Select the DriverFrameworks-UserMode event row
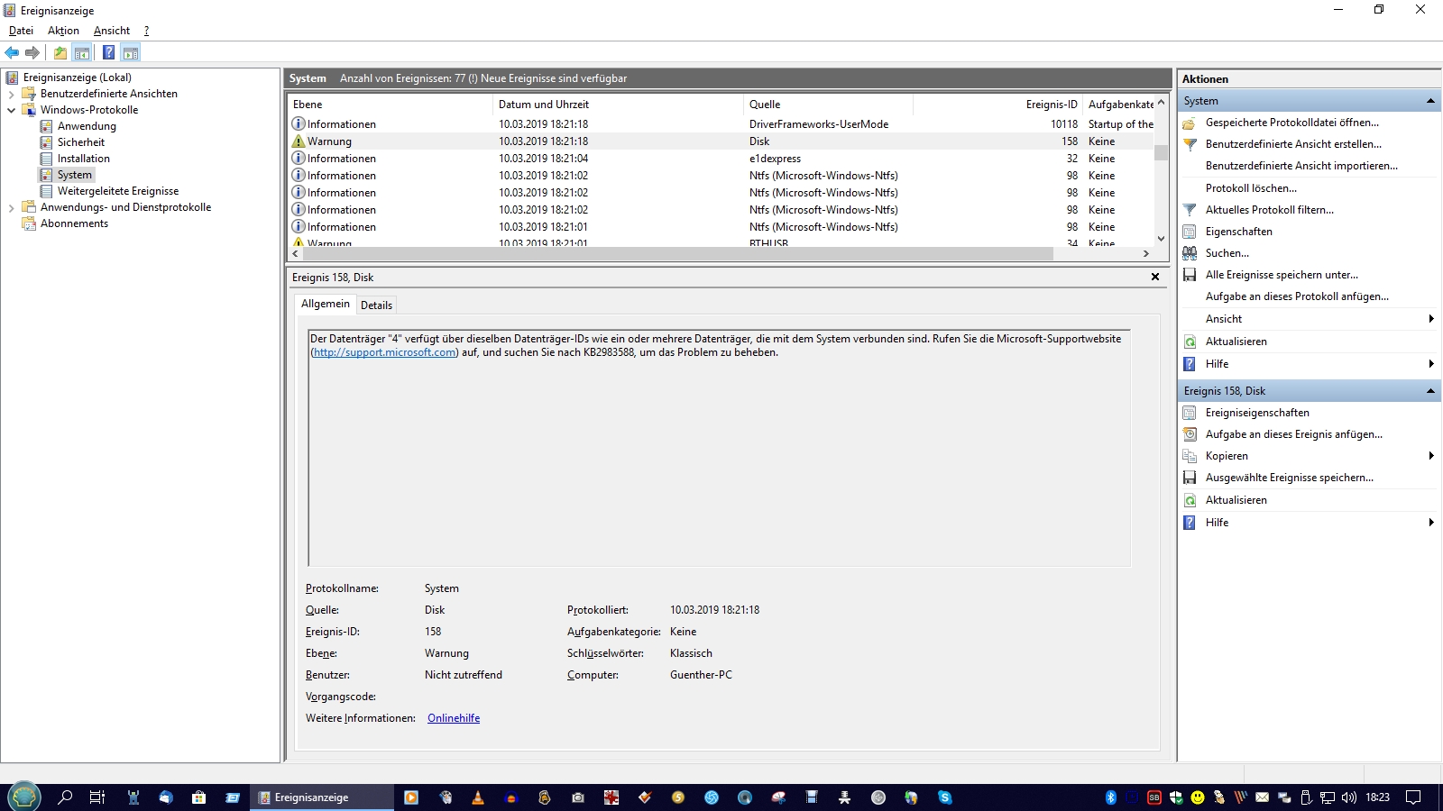Image resolution: width=1443 pixels, height=811 pixels. [x=721, y=124]
